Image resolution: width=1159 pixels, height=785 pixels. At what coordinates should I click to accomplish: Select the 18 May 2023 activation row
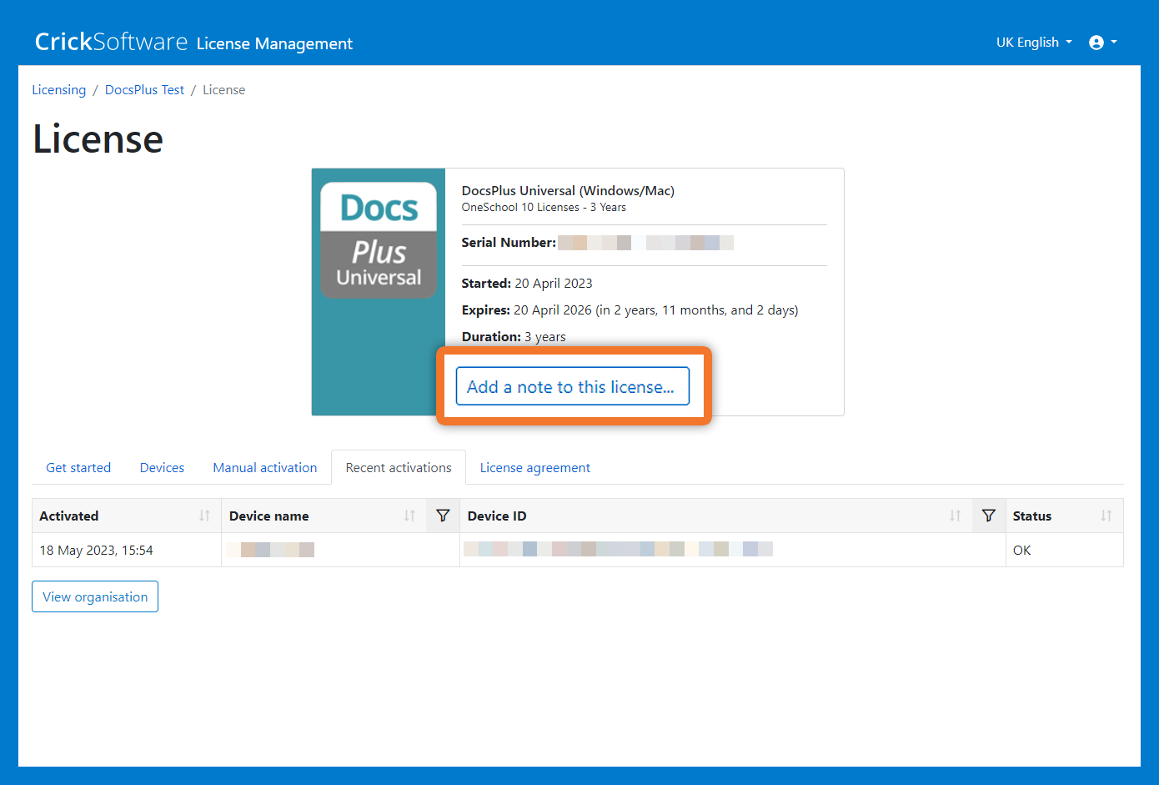pos(97,551)
